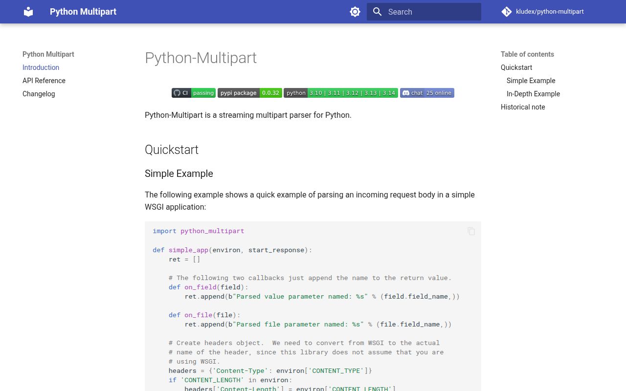Click the 'def on_field(field):' code line
Viewport: 626px width, 391px height.
tap(208, 287)
